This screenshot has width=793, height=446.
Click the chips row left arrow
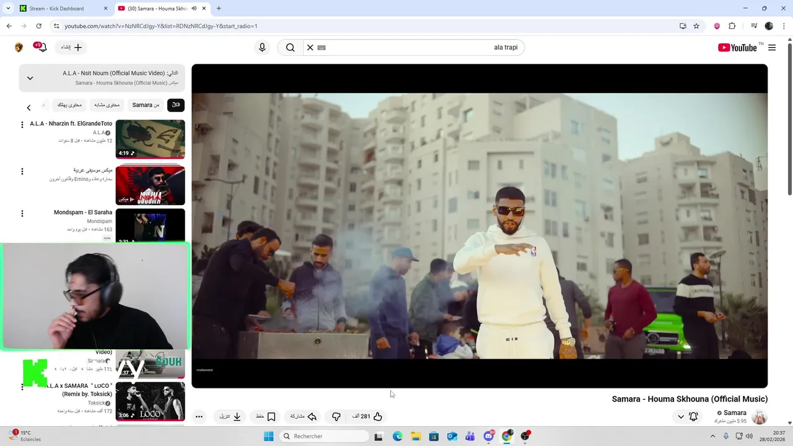click(28, 108)
